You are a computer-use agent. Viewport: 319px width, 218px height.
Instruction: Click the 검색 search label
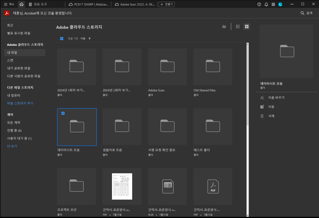pyautogui.click(x=309, y=13)
